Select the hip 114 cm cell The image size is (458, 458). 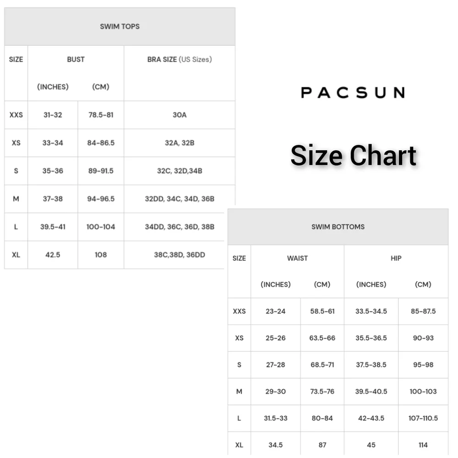coord(423,445)
